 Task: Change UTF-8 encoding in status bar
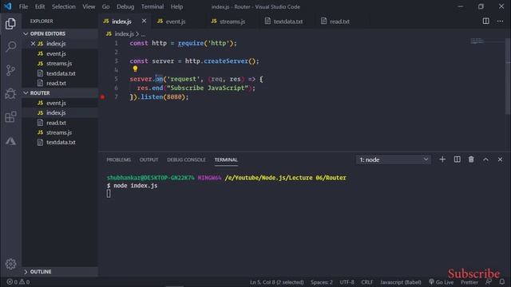347,282
